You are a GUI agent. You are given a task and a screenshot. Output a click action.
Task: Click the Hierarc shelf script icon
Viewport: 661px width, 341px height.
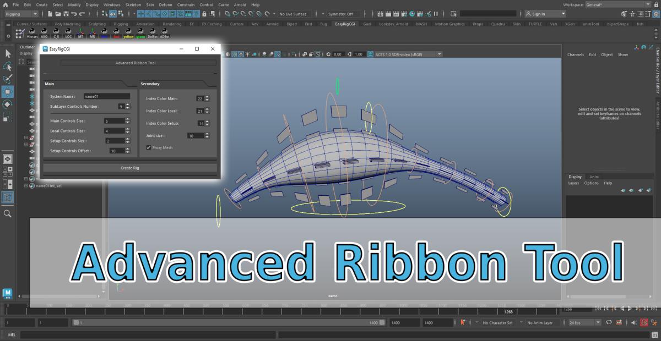click(x=33, y=33)
